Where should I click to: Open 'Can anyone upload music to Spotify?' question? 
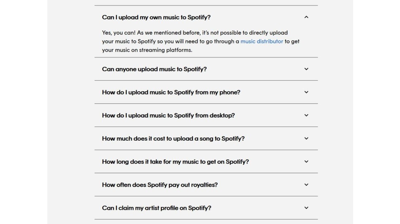click(154, 69)
